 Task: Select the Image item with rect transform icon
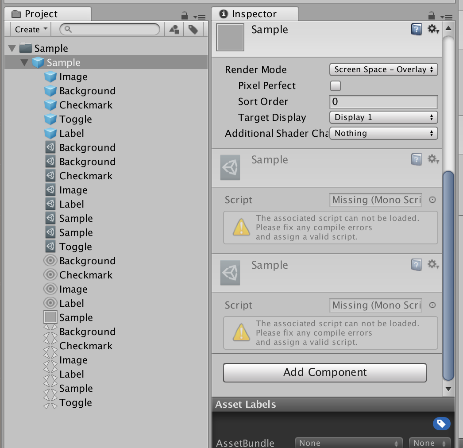pyautogui.click(x=66, y=360)
